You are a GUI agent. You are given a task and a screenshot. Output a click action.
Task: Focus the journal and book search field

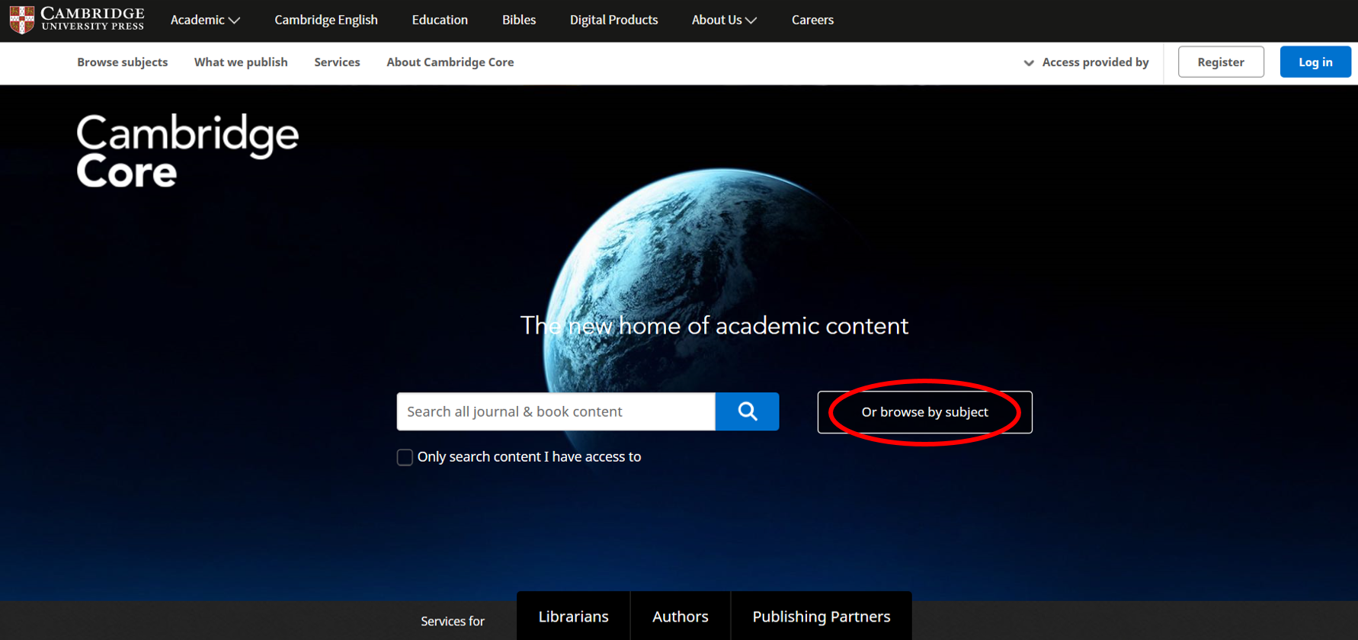coord(556,411)
